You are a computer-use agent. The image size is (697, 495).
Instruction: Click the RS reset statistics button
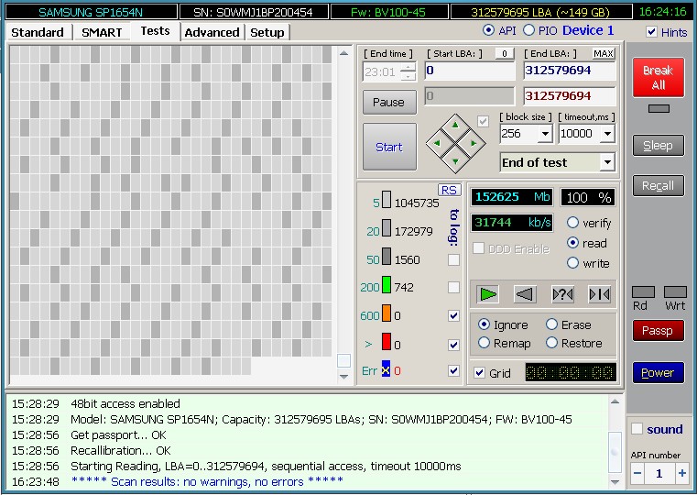pos(449,190)
